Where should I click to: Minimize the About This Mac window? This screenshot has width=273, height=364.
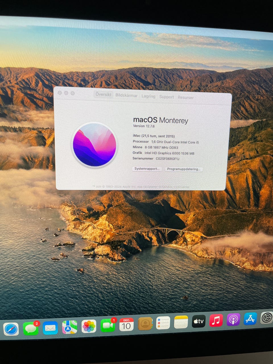pyautogui.click(x=66, y=93)
